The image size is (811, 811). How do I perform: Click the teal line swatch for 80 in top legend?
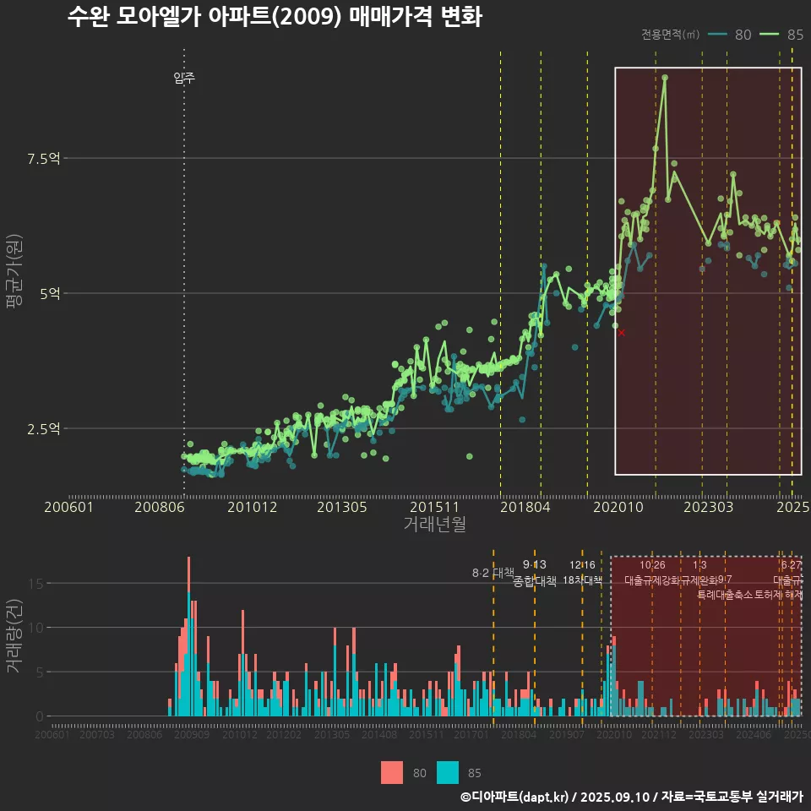click(717, 34)
